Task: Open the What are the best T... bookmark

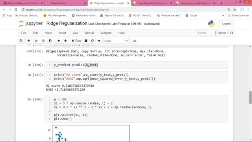Action: [170, 16]
